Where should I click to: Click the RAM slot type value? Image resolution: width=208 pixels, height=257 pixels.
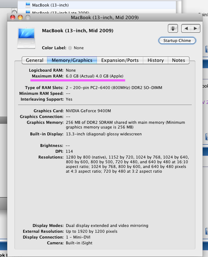(114, 88)
